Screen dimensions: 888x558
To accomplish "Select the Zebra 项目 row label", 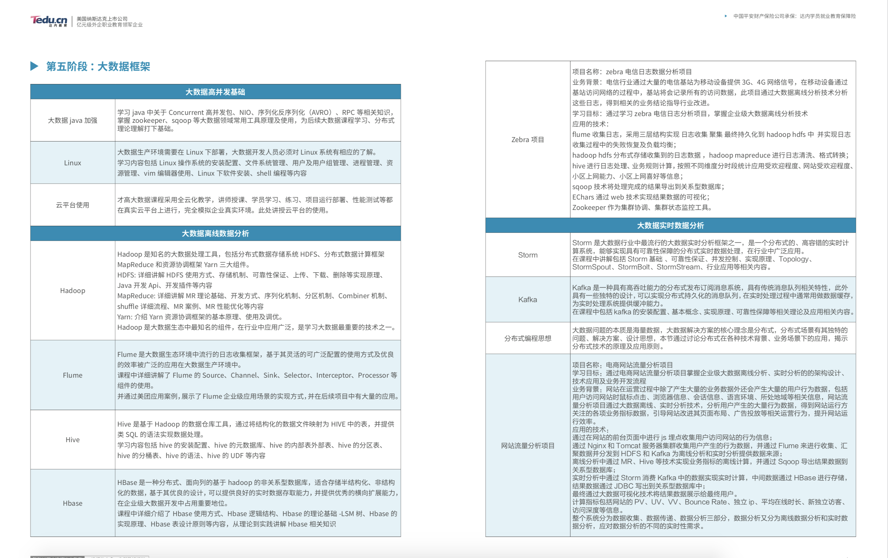I will click(x=528, y=140).
